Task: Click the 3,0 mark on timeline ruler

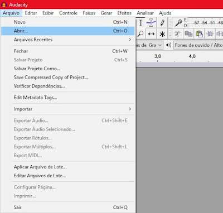Action: tap(158, 56)
